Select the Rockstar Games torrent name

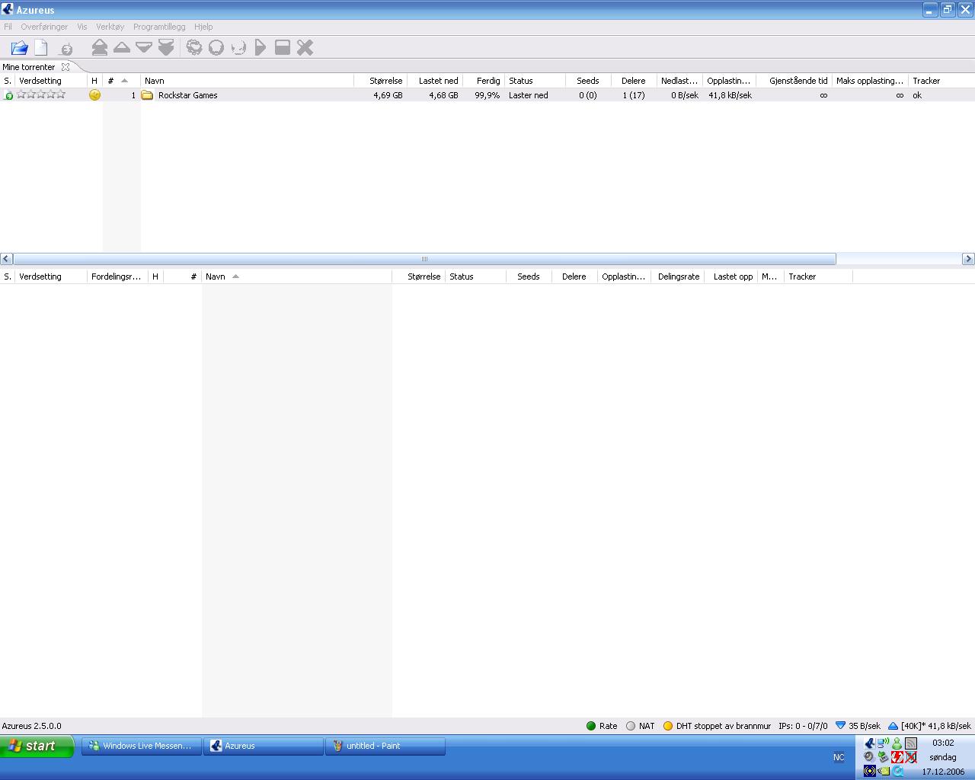[x=187, y=95]
